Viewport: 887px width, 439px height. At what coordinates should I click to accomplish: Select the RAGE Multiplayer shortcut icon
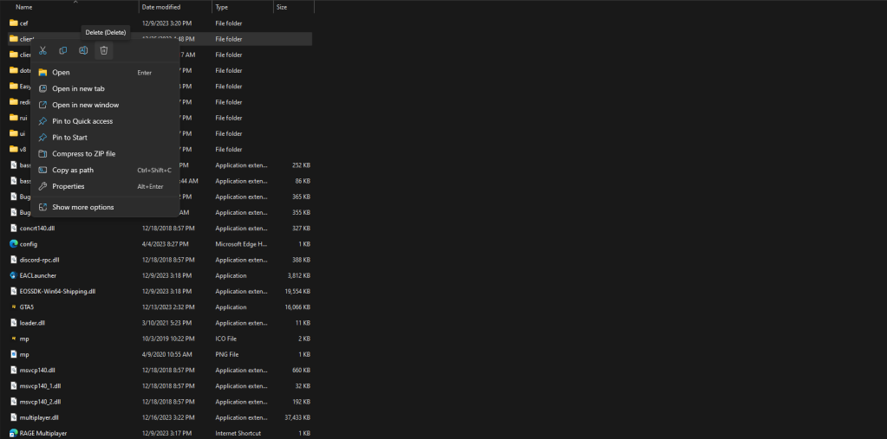13,433
